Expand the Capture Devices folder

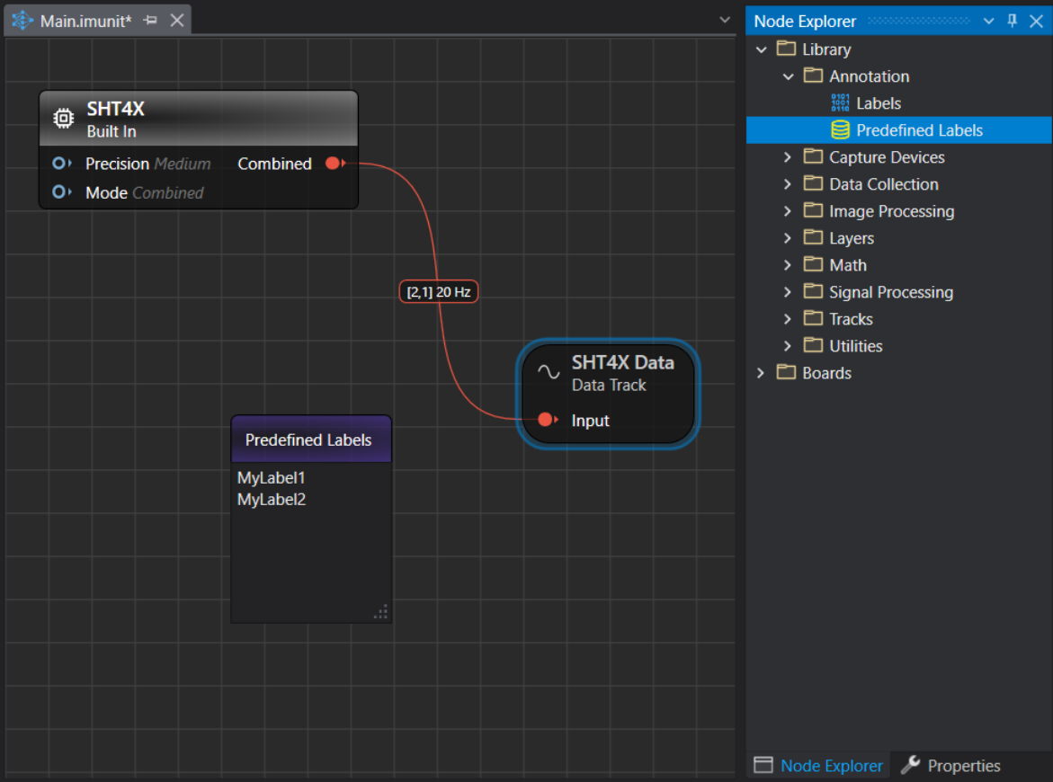pyautogui.click(x=789, y=157)
